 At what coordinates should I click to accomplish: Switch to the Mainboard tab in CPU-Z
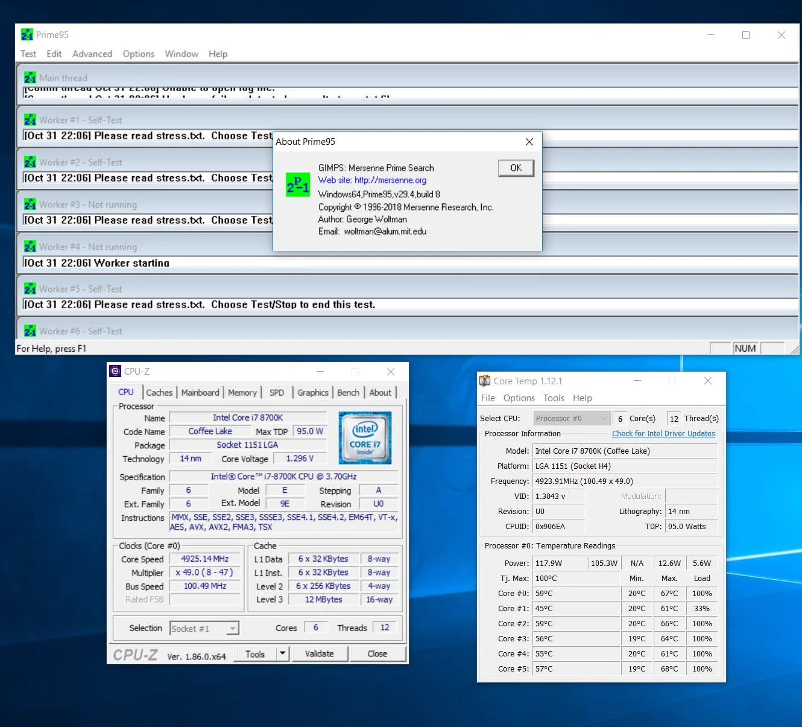pos(200,393)
